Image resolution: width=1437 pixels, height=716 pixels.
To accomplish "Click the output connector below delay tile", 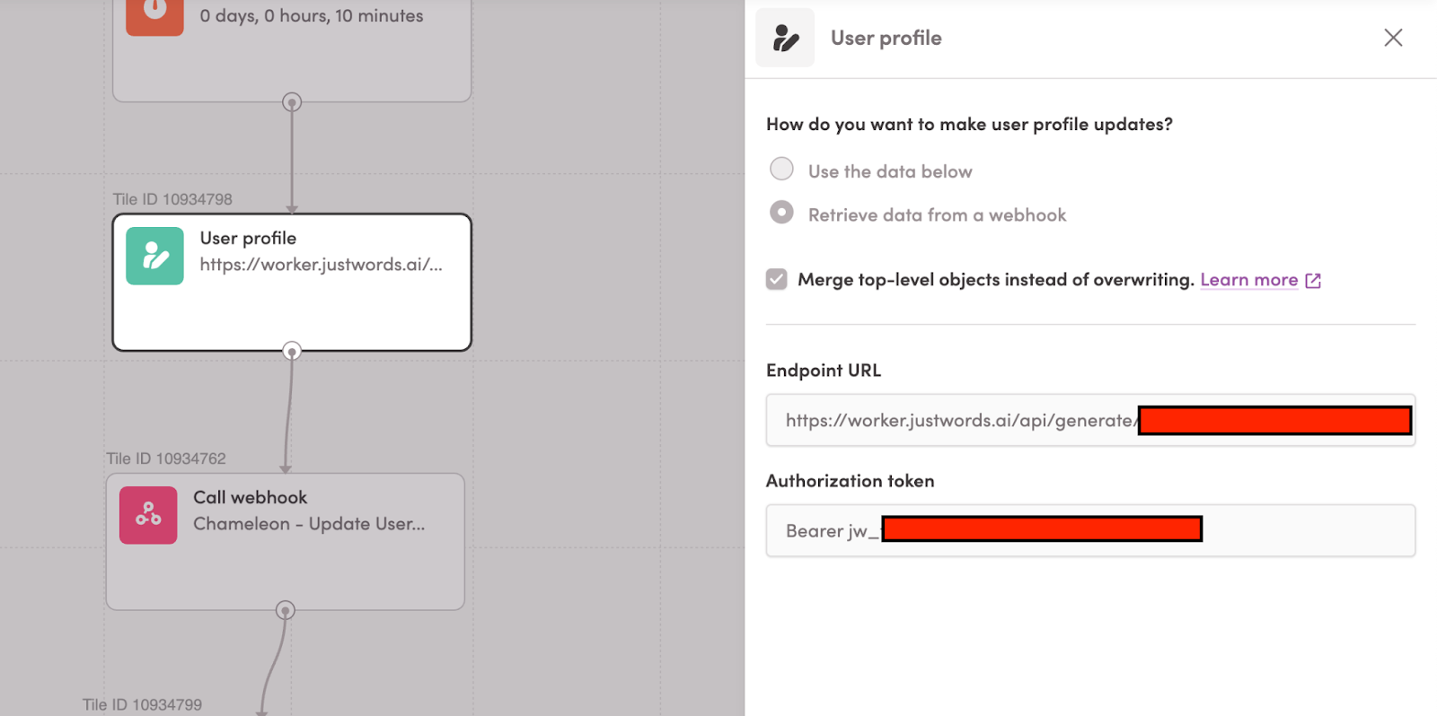I will (292, 101).
